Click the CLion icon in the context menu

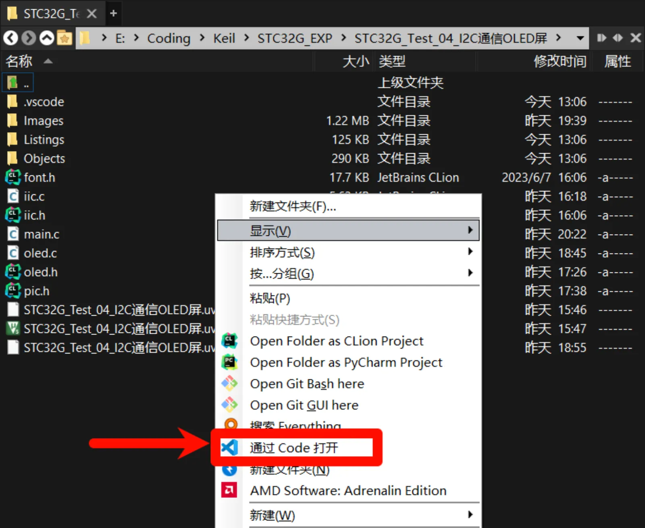tap(229, 341)
